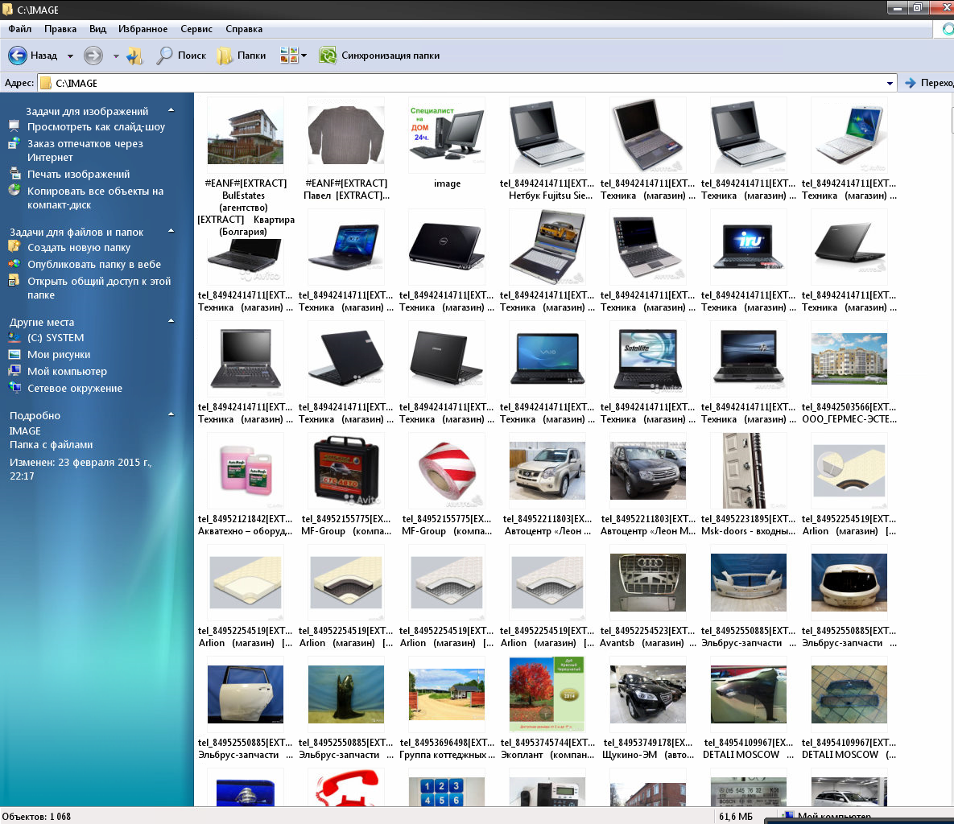954x824 pixels.
Task: Open the Search (Поиск) pane
Action: click(181, 56)
